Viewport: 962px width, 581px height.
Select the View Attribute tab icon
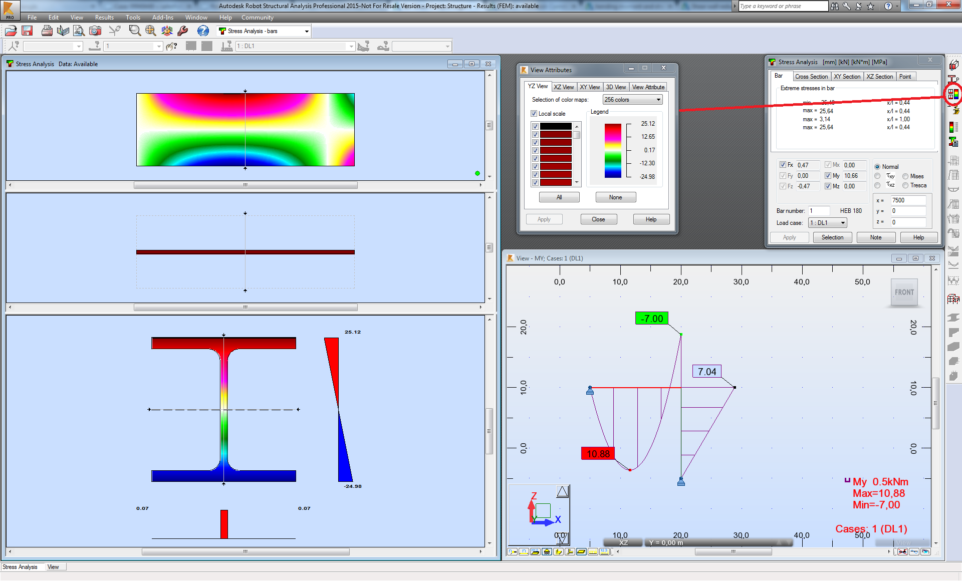(645, 87)
